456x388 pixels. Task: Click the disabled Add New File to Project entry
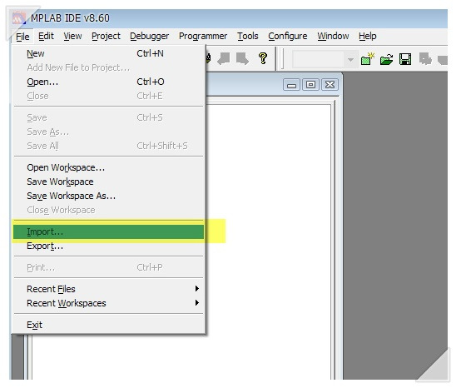tap(108, 67)
